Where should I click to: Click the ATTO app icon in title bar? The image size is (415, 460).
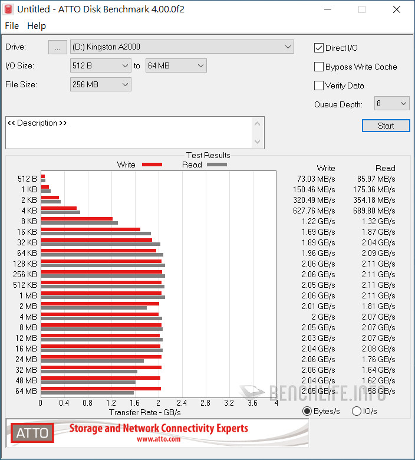coord(8,9)
